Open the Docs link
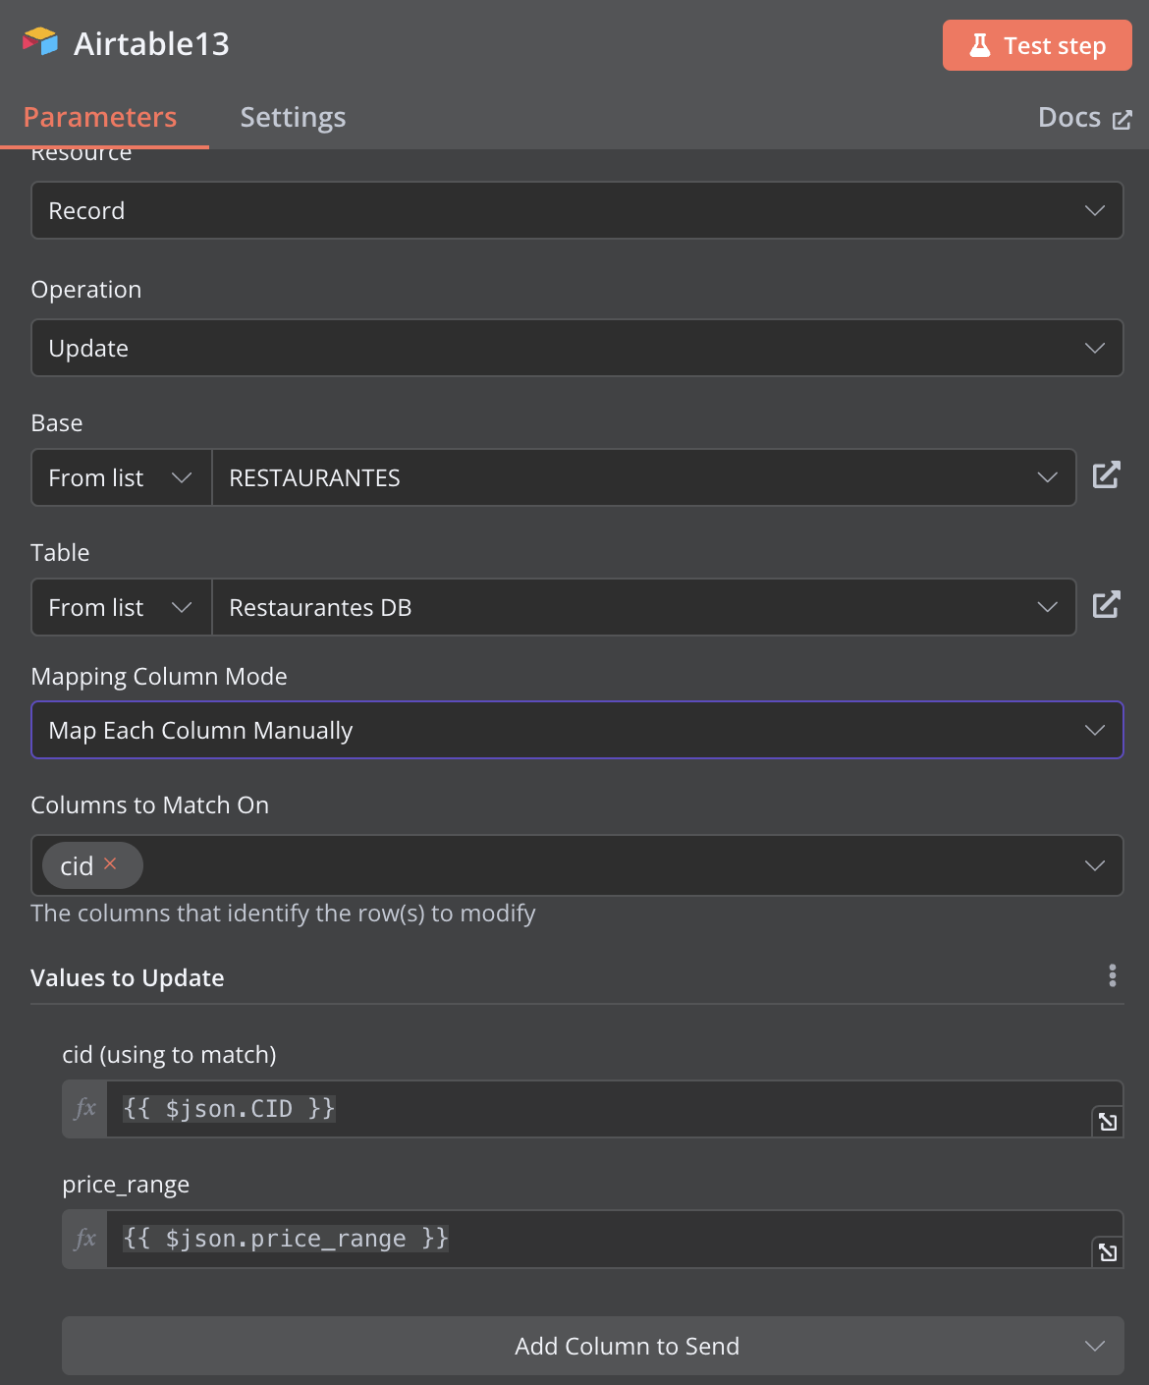Screen dimensions: 1149x1385 click(x=1085, y=118)
